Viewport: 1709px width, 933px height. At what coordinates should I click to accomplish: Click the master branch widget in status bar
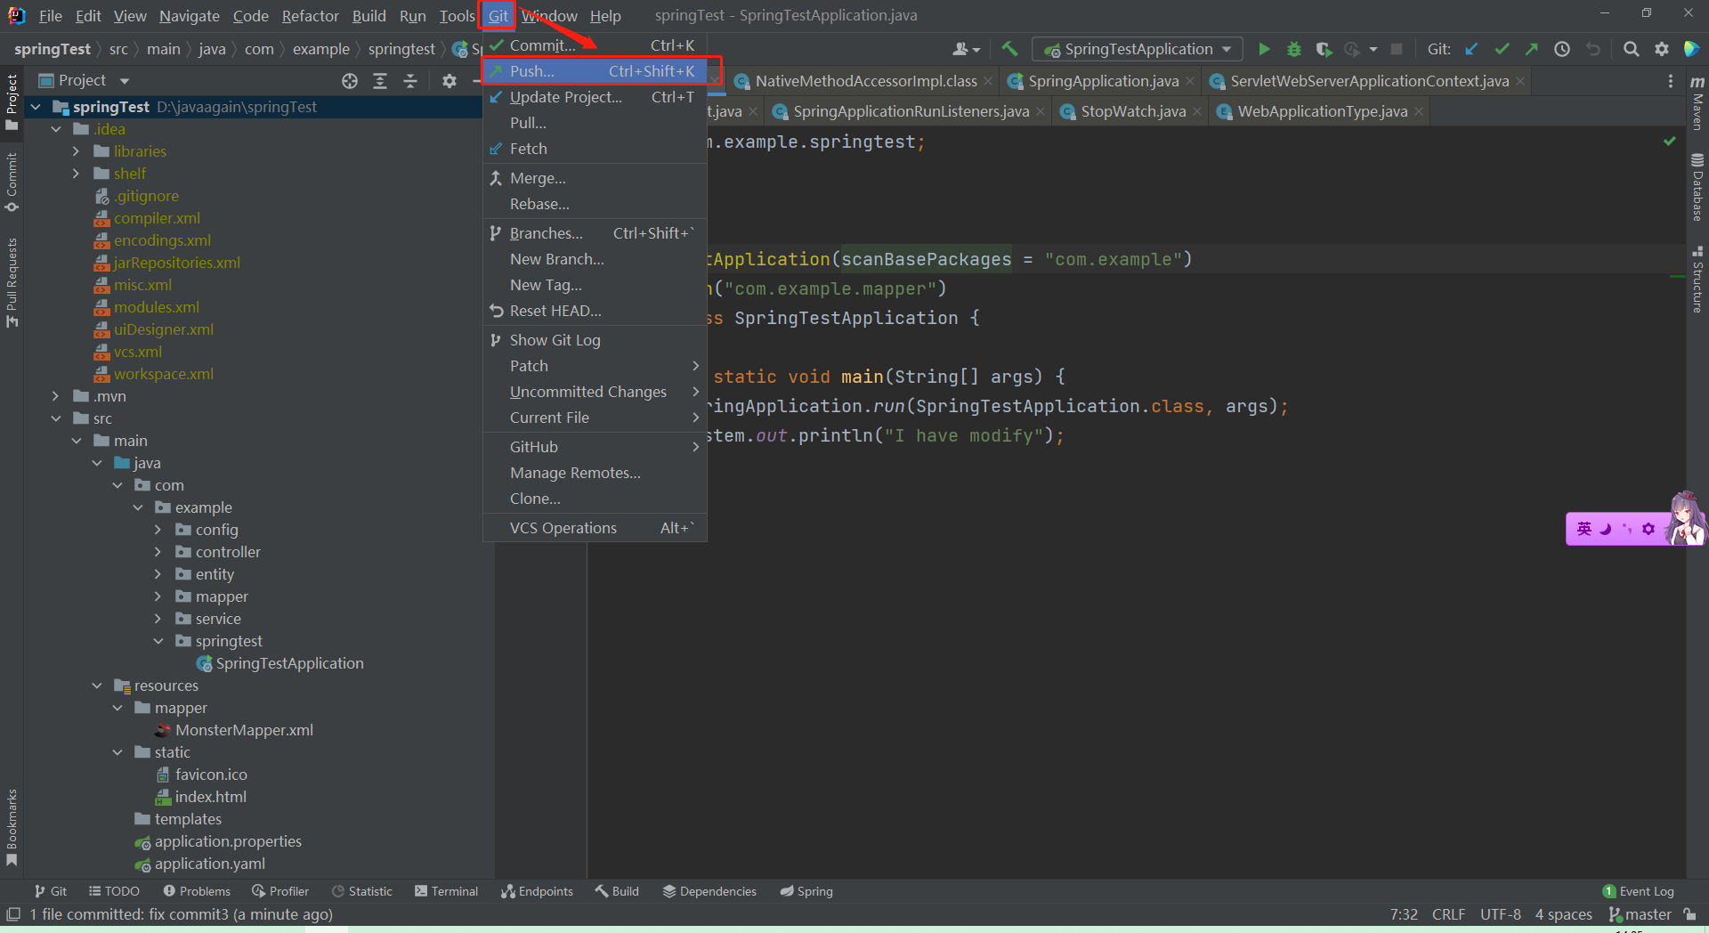(x=1640, y=914)
